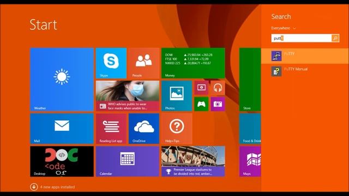This screenshot has height=196, width=349.
Task: Open the Premier League stadiums sports tile
Action: tap(193, 161)
